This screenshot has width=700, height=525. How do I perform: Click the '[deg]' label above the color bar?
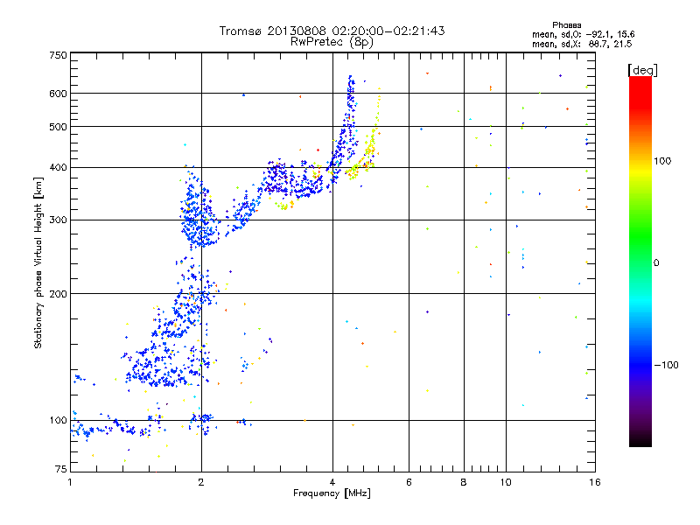point(642,70)
